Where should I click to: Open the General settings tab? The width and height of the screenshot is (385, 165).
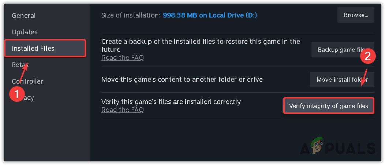24,16
